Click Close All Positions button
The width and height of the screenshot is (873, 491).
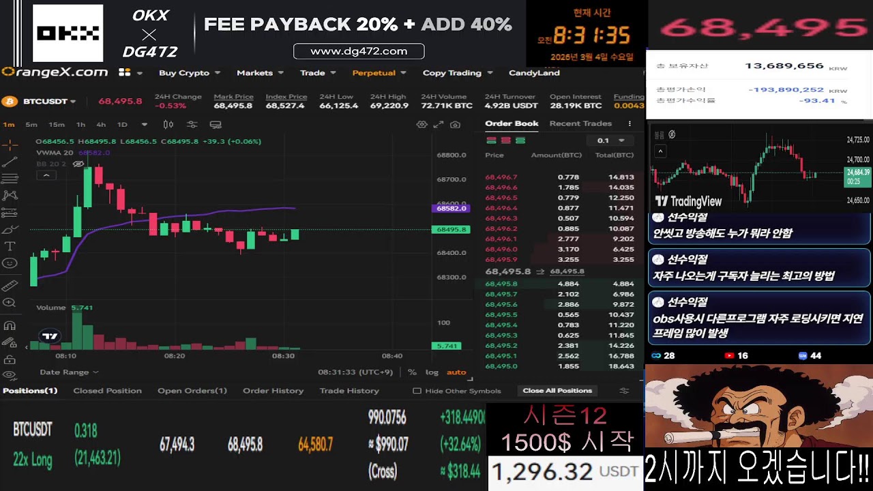click(x=557, y=391)
